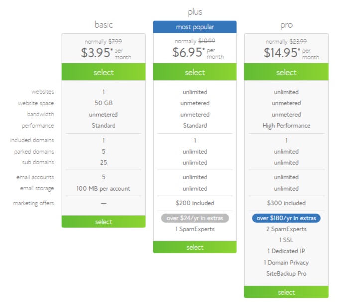Click the 'most popular' blue banner
The width and height of the screenshot is (344, 308).
point(195,26)
